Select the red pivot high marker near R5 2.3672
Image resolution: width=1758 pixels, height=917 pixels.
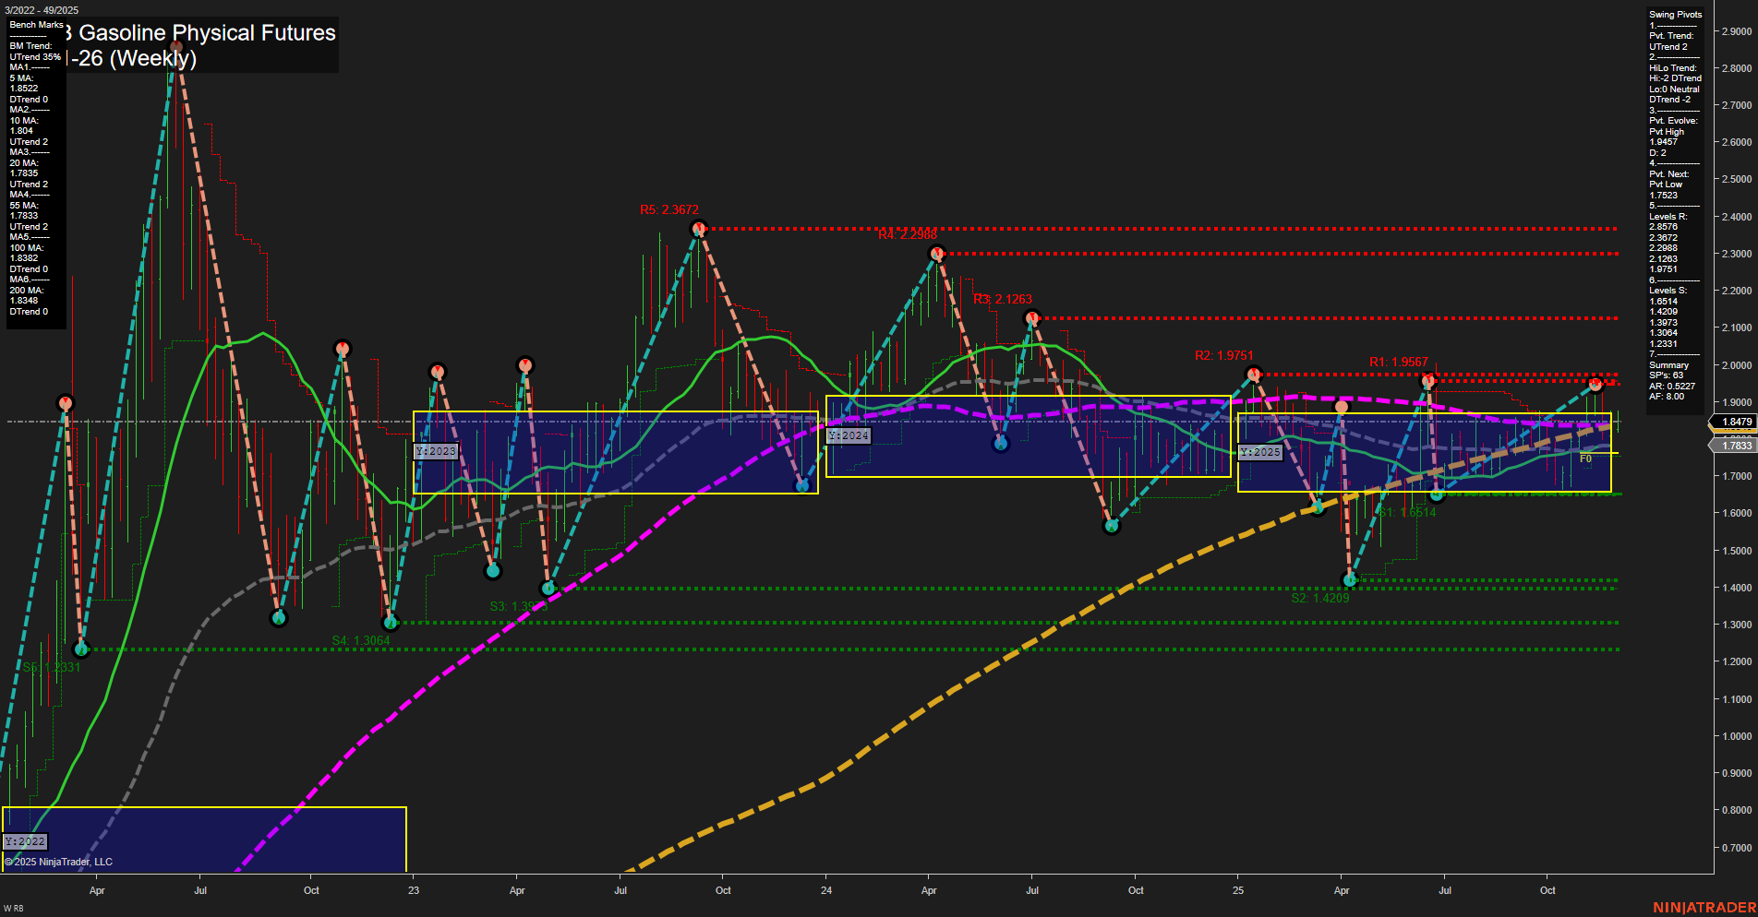(699, 227)
